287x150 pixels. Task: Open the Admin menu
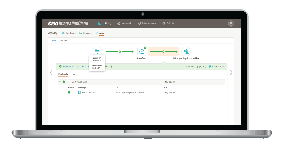click(x=168, y=23)
